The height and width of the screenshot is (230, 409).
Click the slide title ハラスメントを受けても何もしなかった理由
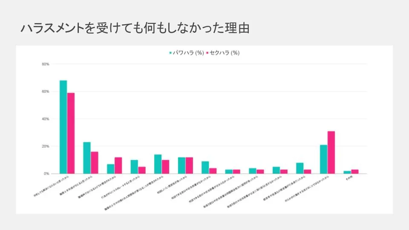pyautogui.click(x=135, y=28)
